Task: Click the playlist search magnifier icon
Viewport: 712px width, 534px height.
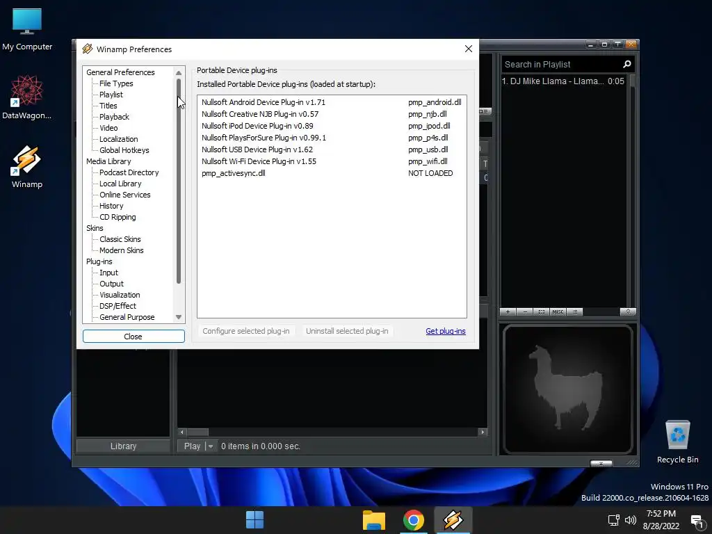Action: pos(627,65)
